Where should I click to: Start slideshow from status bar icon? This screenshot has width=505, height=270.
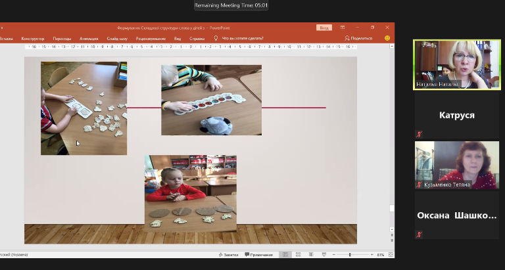pyautogui.click(x=324, y=254)
